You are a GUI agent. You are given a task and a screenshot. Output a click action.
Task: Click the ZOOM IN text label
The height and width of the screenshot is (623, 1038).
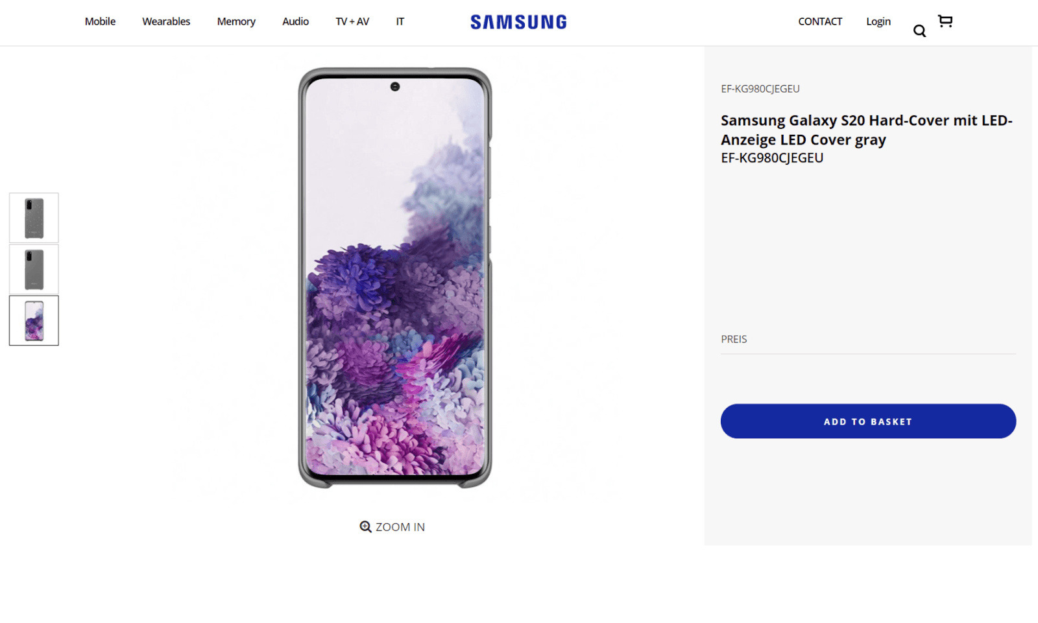pyautogui.click(x=400, y=527)
